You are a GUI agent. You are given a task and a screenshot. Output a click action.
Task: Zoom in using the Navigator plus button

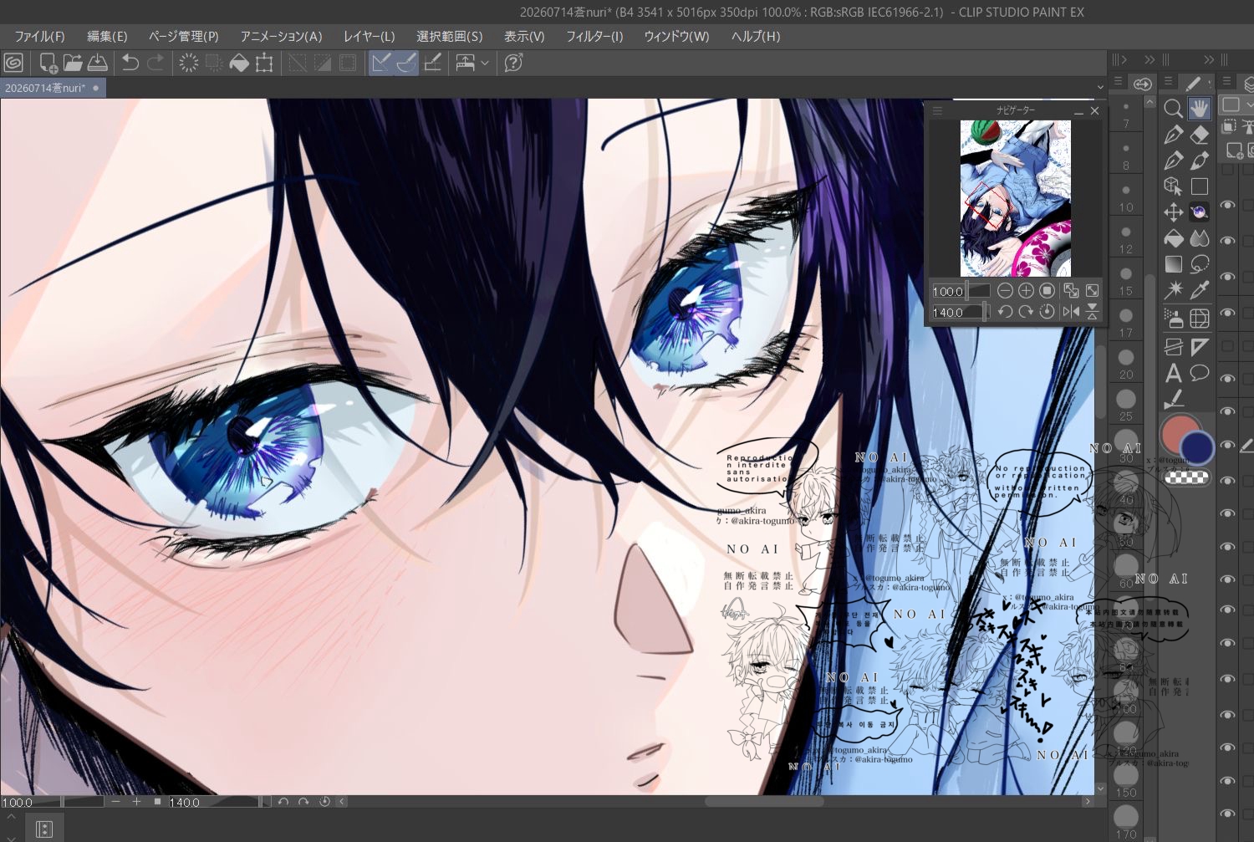pos(1026,290)
